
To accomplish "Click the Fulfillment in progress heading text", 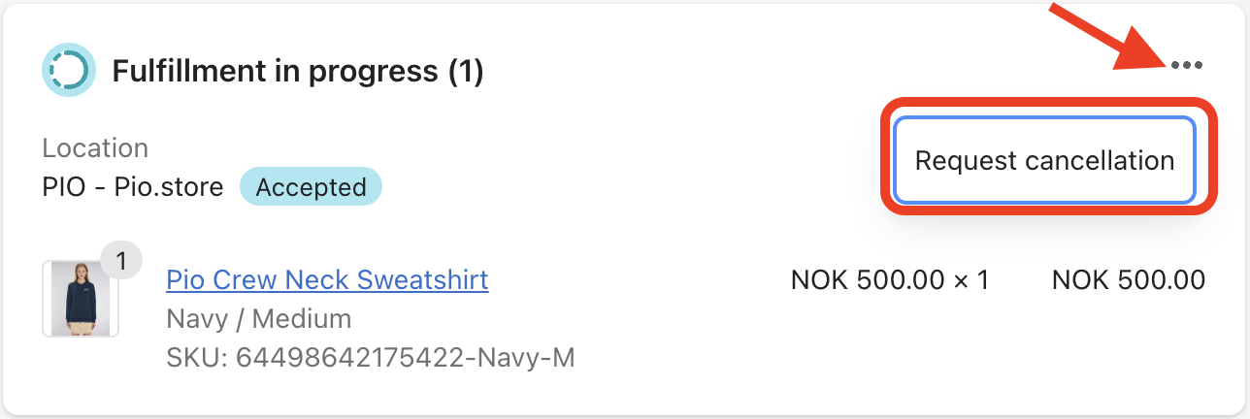I will [x=275, y=71].
